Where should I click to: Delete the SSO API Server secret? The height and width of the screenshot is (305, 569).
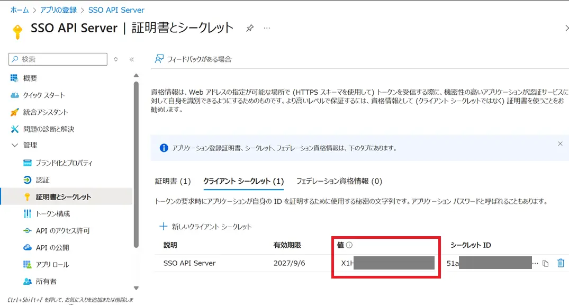tap(561, 263)
